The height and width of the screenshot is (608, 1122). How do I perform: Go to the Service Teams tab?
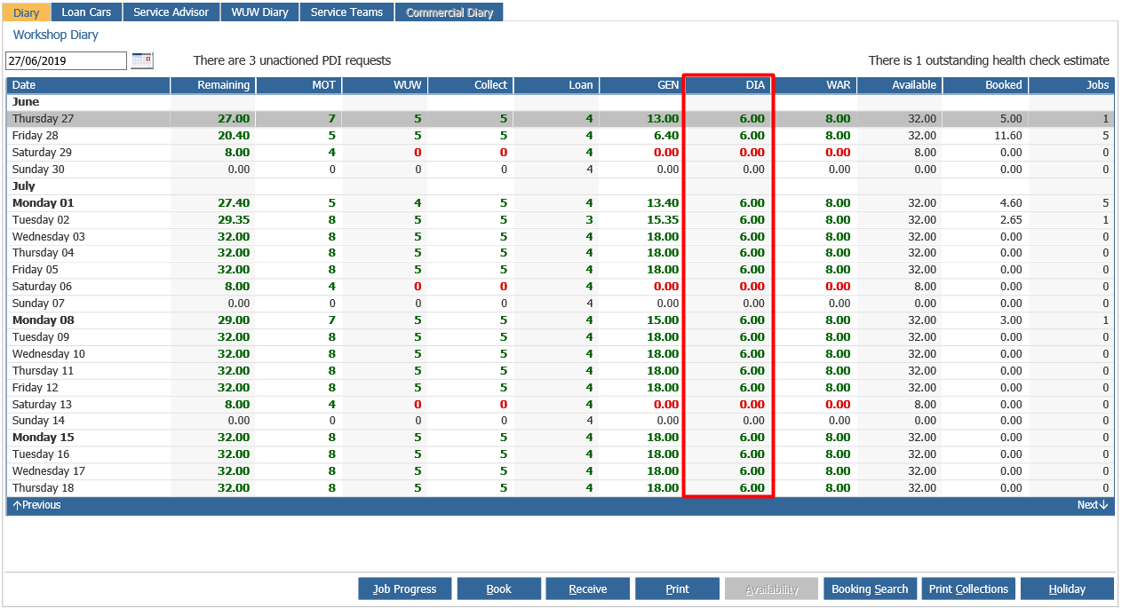click(x=346, y=12)
